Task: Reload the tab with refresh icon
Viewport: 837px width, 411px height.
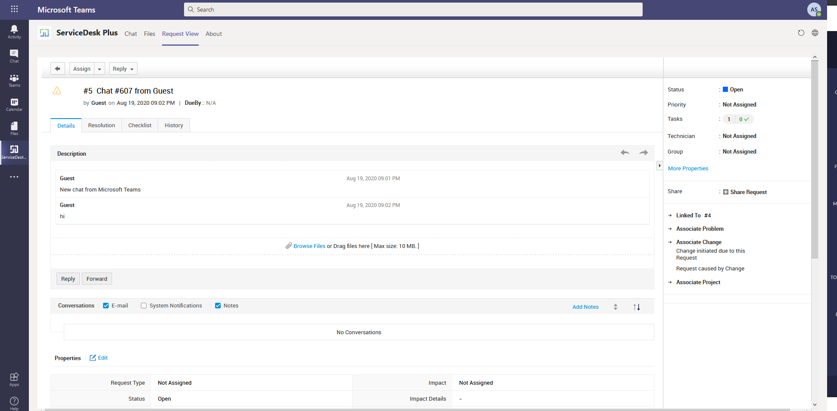Action: point(801,33)
